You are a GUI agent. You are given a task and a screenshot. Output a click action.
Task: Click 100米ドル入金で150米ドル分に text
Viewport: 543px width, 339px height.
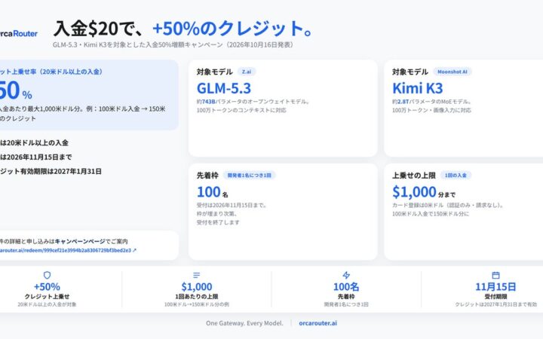[431, 214]
